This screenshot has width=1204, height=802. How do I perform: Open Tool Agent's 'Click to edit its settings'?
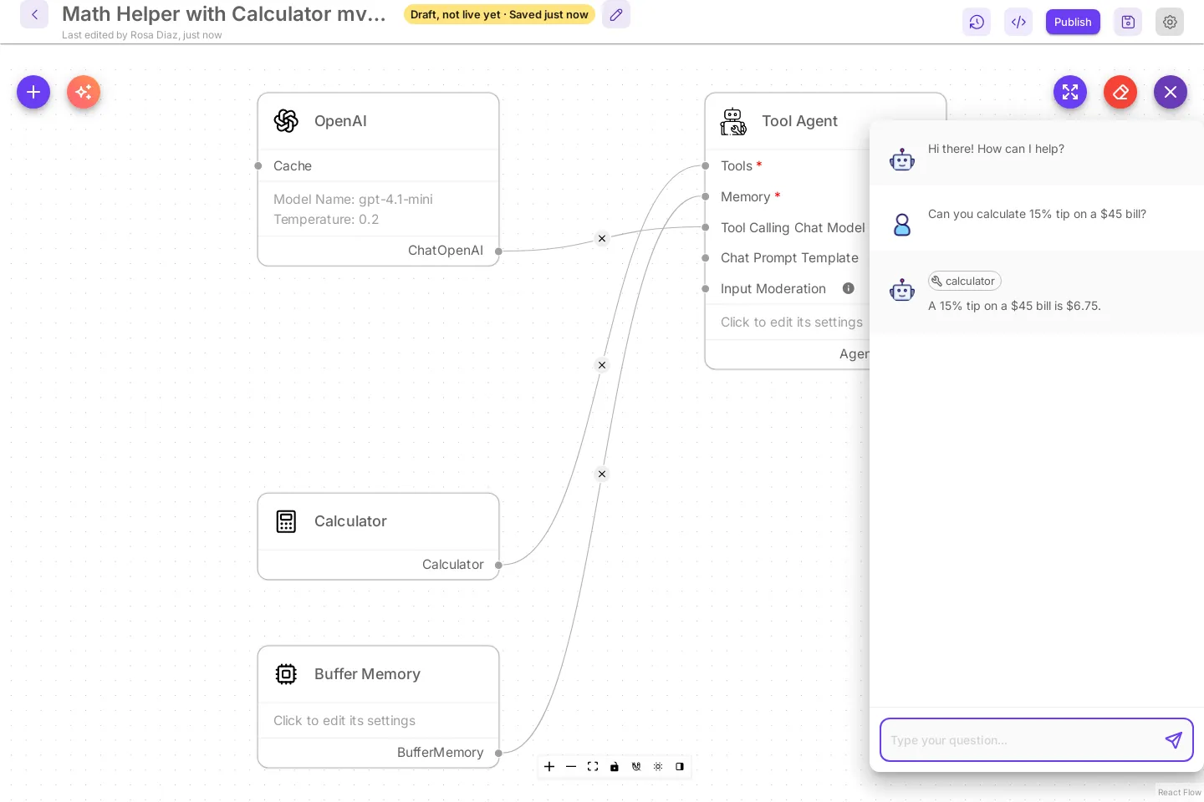[x=792, y=322]
